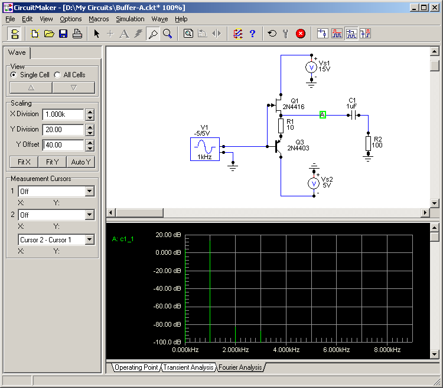443x388 pixels.
Task: Open the Macros menu
Action: pyautogui.click(x=99, y=19)
